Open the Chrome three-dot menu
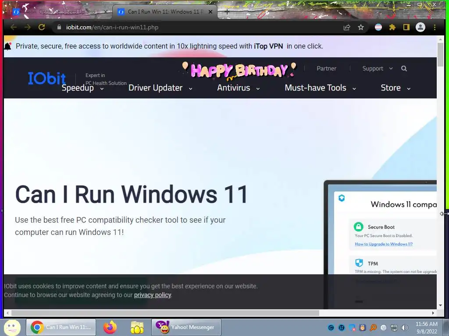Screen dimensions: 449x336 coord(435,27)
